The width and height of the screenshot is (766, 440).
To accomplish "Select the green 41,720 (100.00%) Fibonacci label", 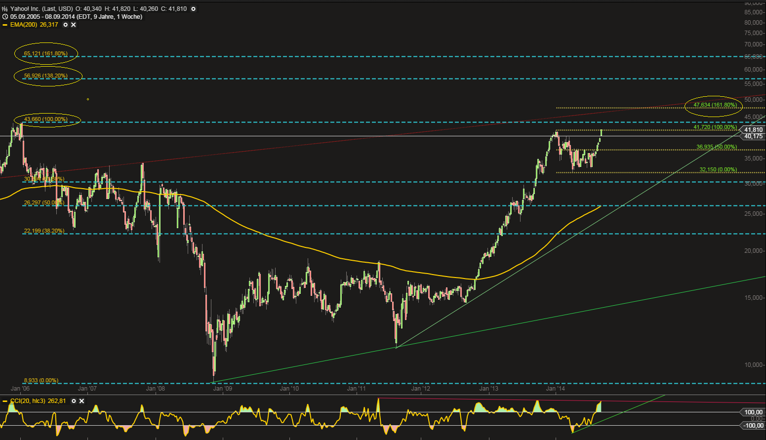I will tap(715, 127).
